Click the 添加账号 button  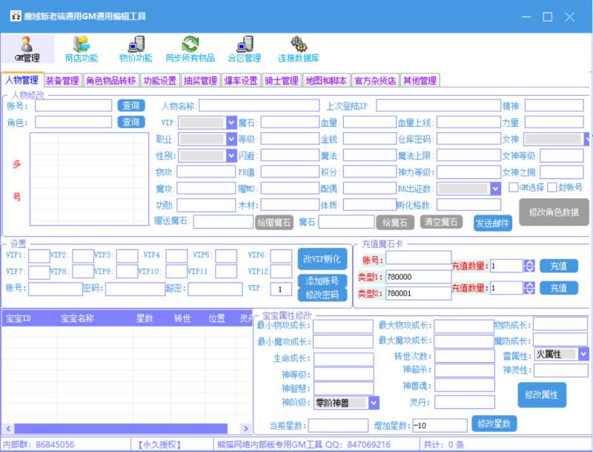(322, 281)
